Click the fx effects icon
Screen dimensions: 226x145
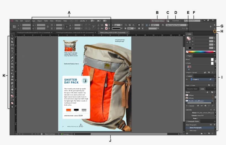(x=133, y=25)
